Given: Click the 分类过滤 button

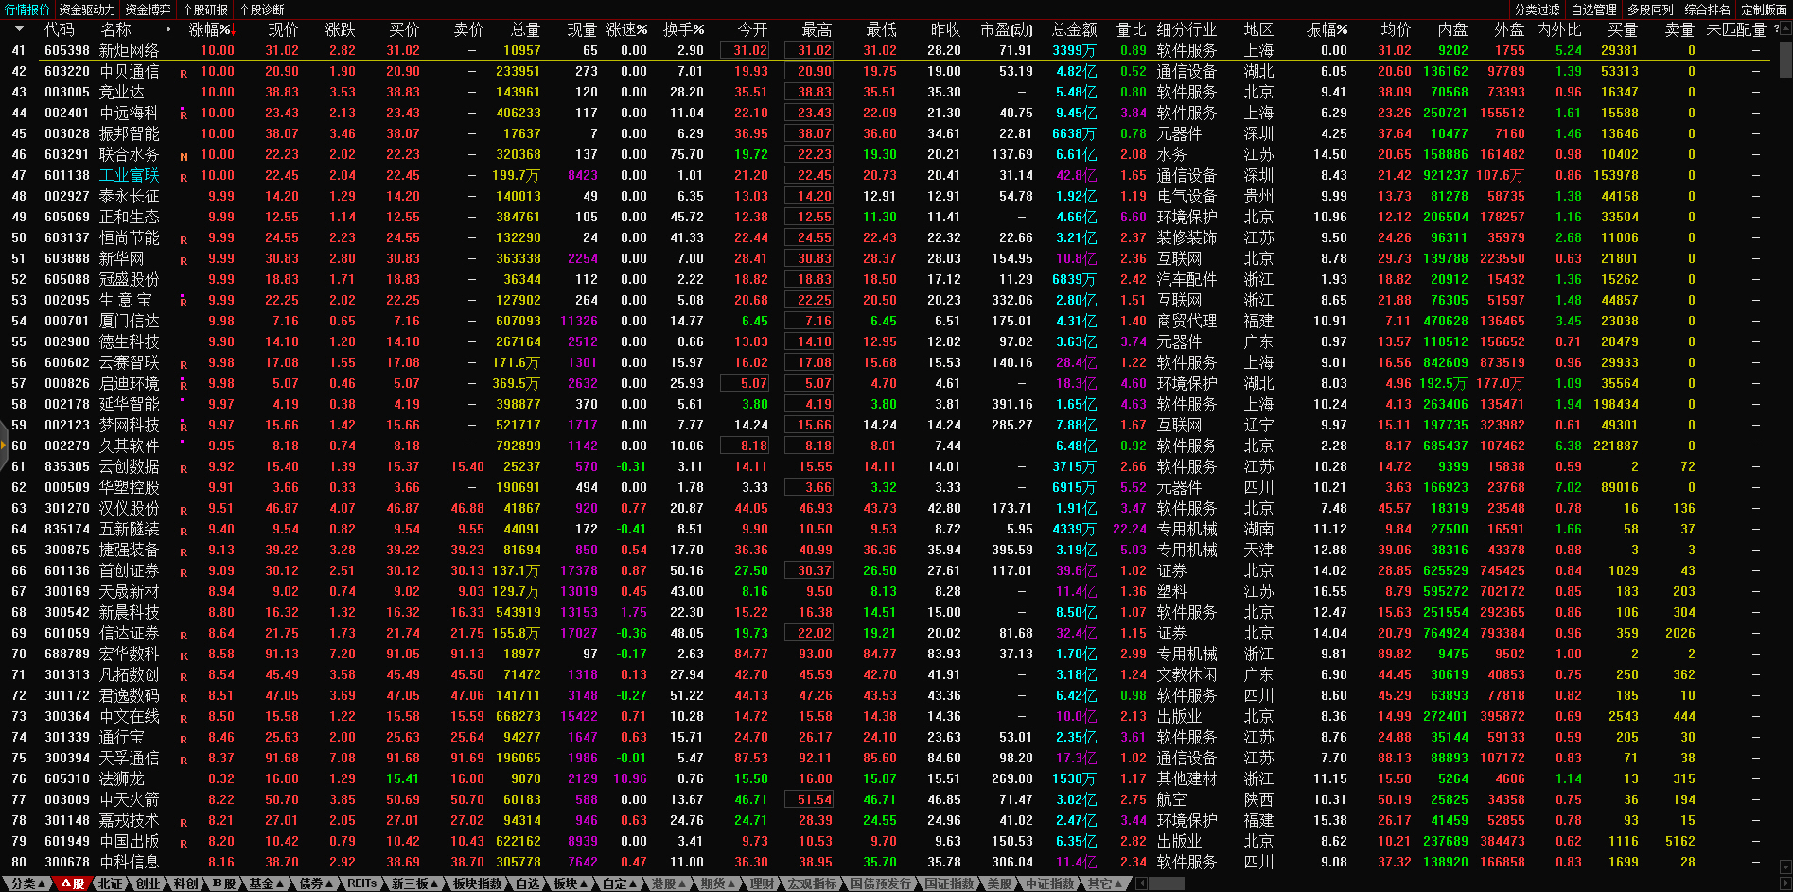Looking at the screenshot, I should click(1537, 9).
